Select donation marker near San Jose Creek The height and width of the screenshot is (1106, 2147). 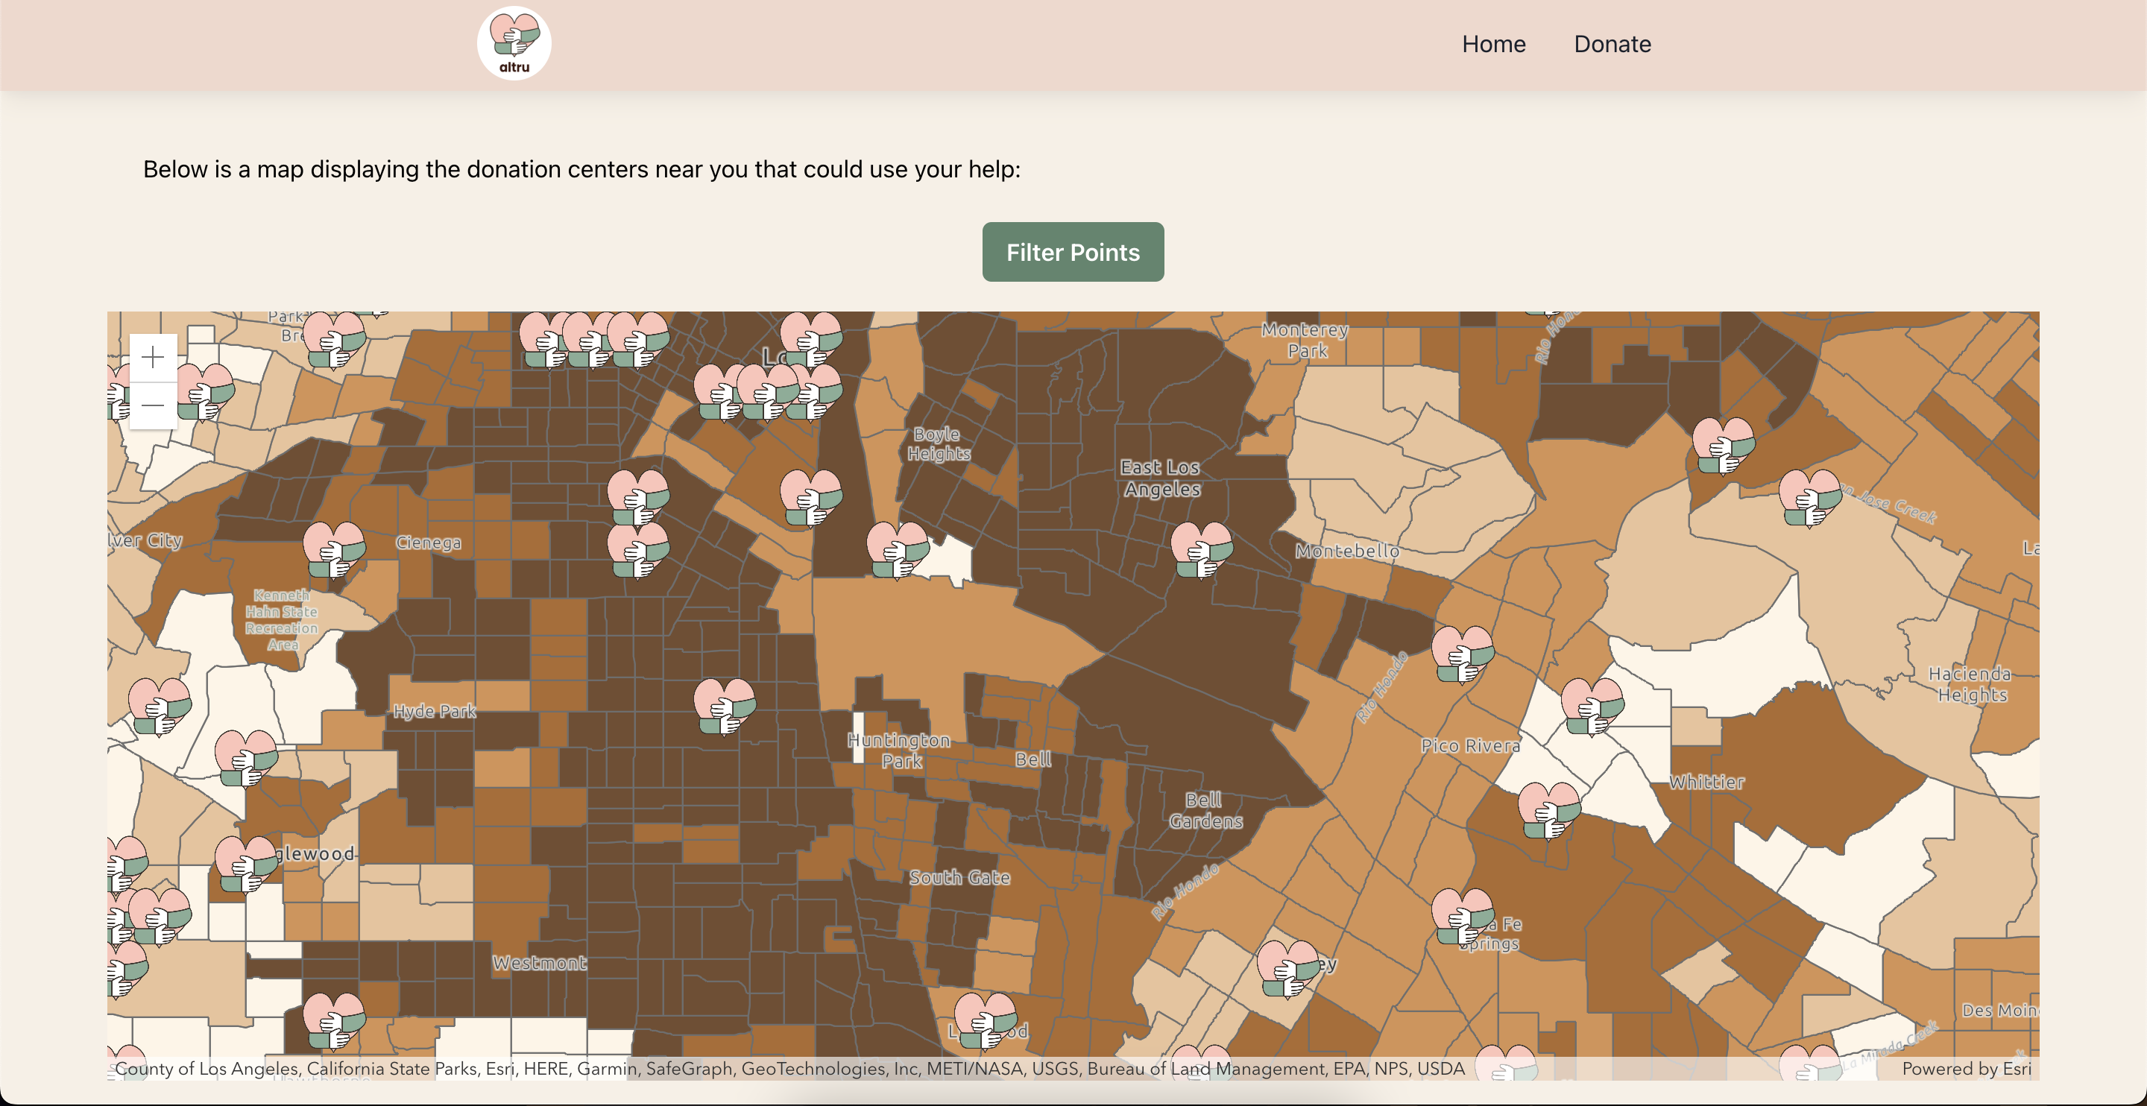tap(1809, 498)
